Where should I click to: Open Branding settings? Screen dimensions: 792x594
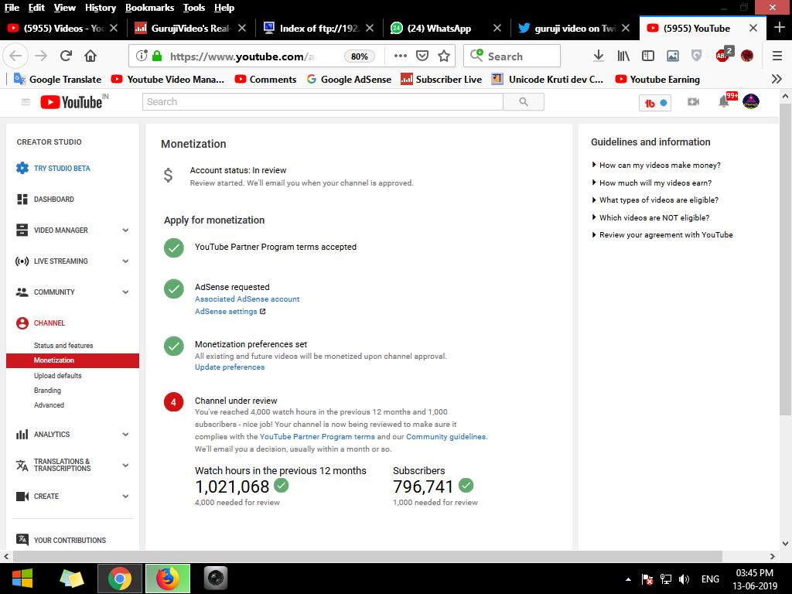click(47, 390)
